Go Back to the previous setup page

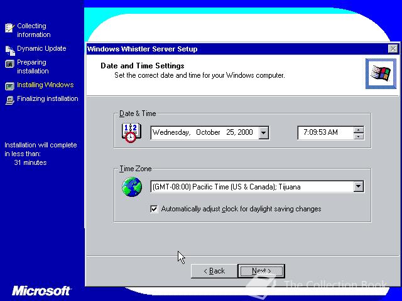click(214, 271)
